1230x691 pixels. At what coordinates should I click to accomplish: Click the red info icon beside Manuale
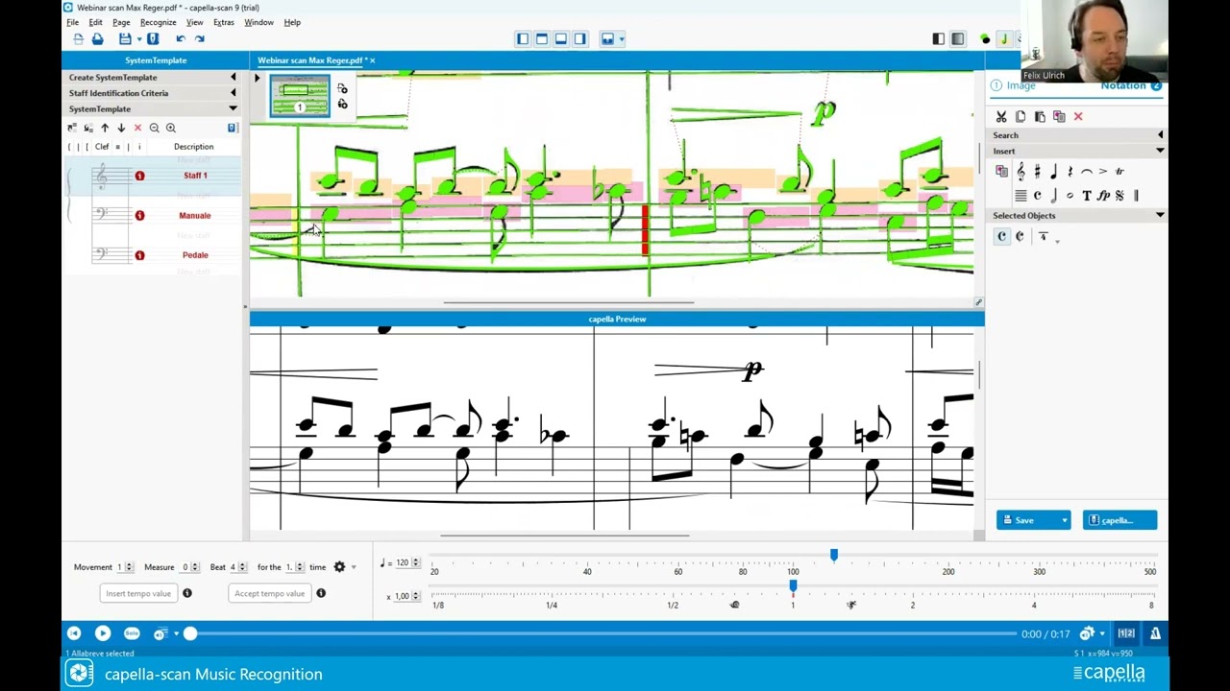(139, 216)
